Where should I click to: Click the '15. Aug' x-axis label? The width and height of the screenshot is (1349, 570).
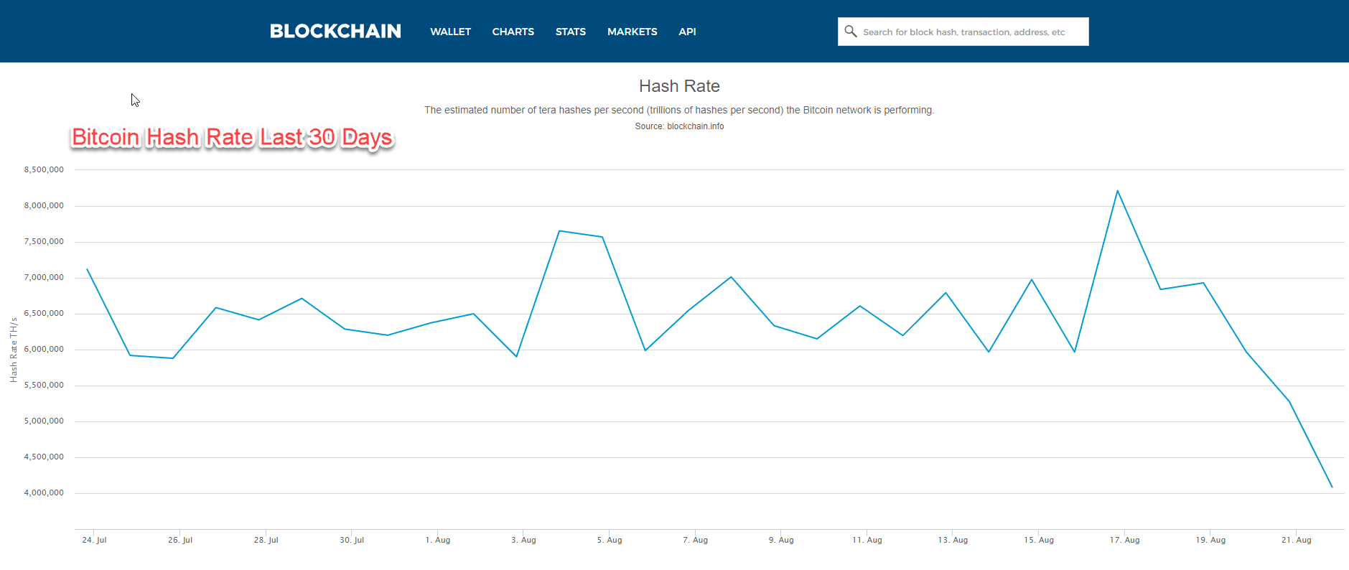(1039, 540)
